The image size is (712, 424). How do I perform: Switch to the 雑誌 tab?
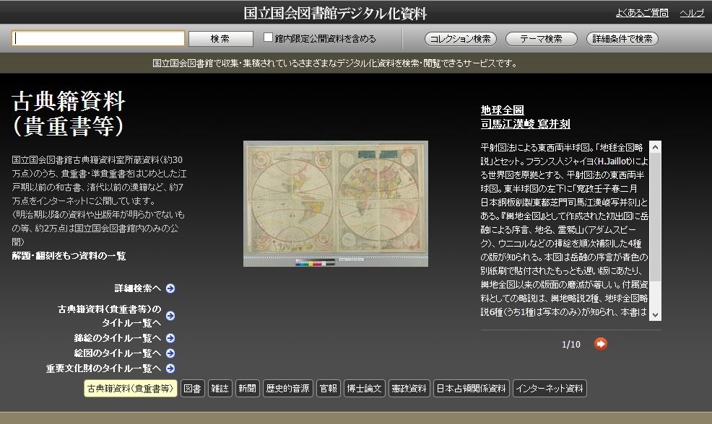click(220, 389)
